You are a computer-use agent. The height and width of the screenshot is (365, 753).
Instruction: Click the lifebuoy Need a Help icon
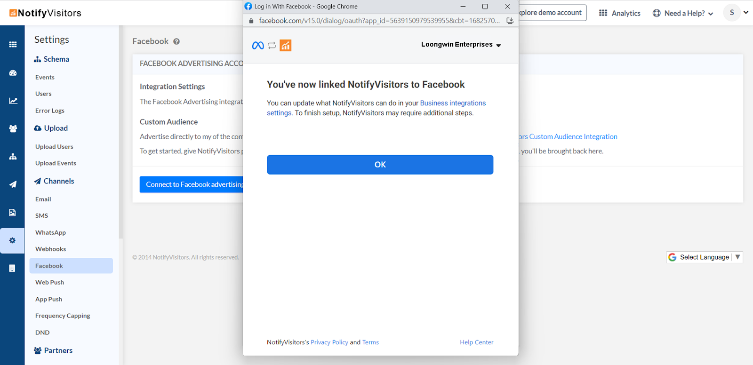pyautogui.click(x=657, y=13)
